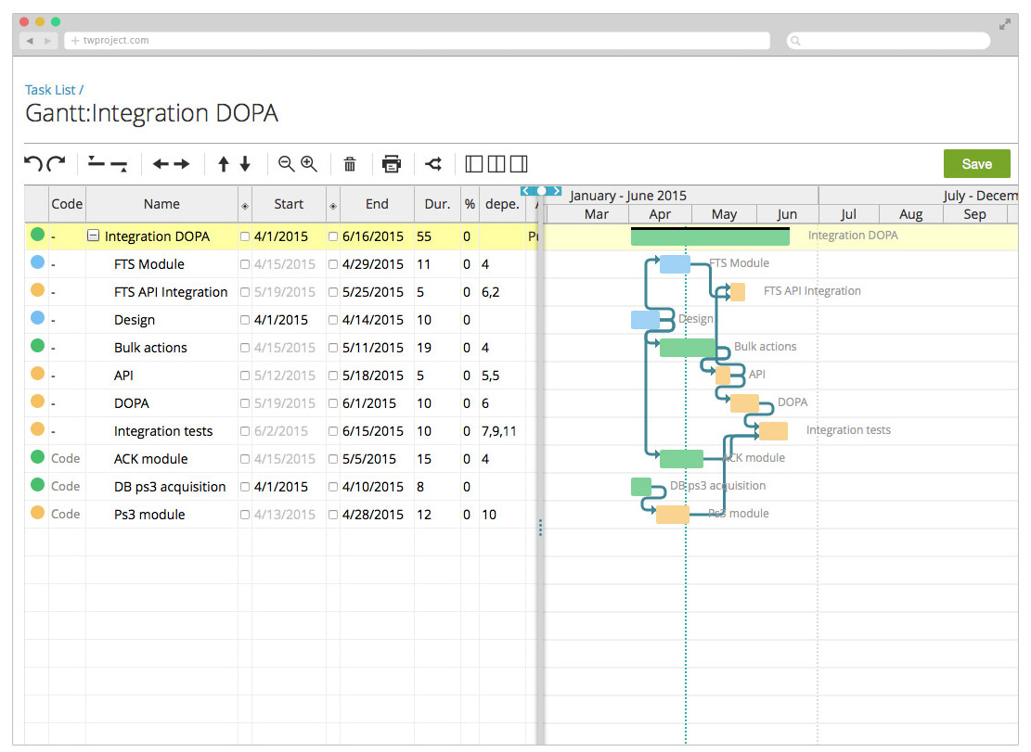Click the critical path/links share icon
Viewport: 1031px width, 752px height.
tap(433, 163)
